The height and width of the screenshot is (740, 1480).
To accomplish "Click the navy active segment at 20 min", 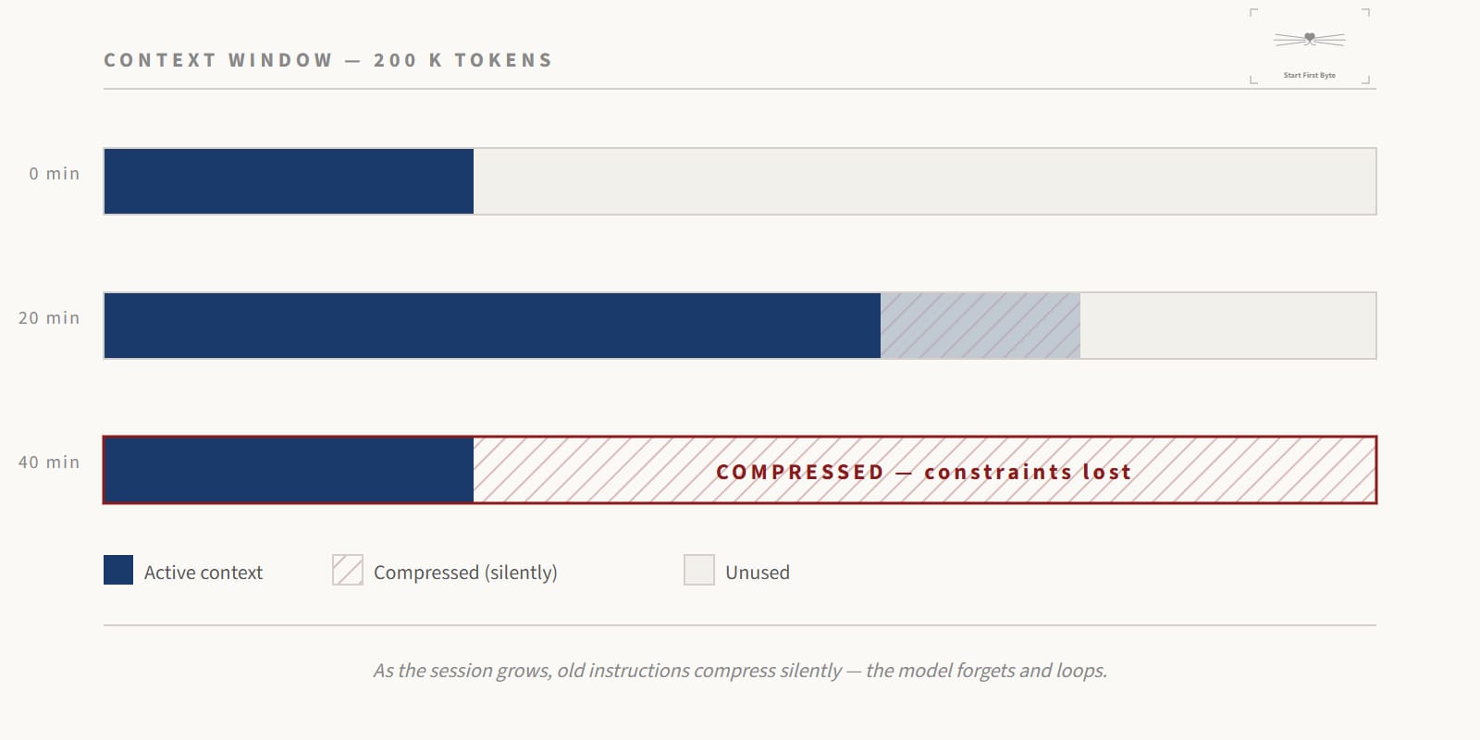I will (492, 326).
